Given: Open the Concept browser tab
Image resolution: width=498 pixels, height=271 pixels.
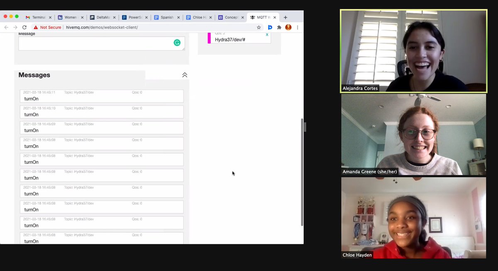Looking at the screenshot, I should (232, 17).
